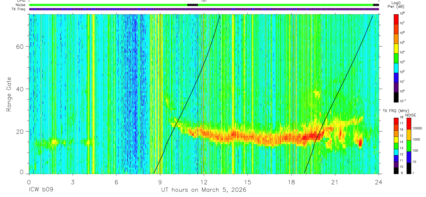
Task: Click the dark segment in the Noise strip
Action: pyautogui.click(x=193, y=5)
